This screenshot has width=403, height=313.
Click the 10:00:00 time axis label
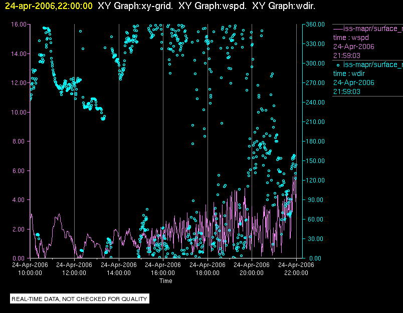pyautogui.click(x=30, y=273)
